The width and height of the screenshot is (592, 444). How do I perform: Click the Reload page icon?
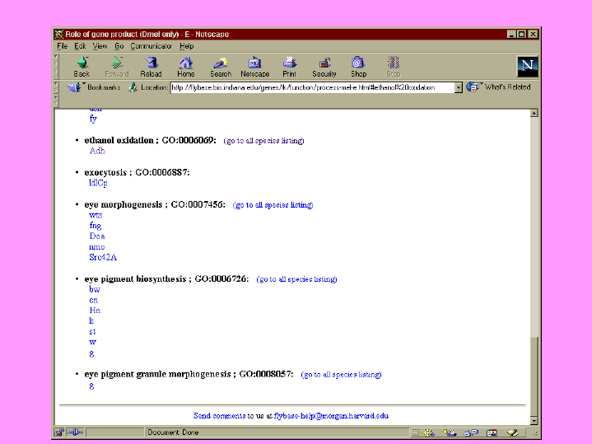tap(151, 64)
